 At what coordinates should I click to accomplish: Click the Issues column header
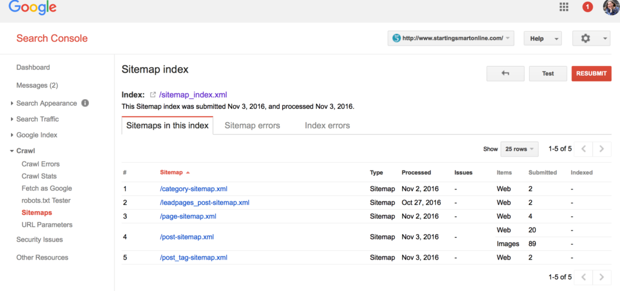point(463,172)
